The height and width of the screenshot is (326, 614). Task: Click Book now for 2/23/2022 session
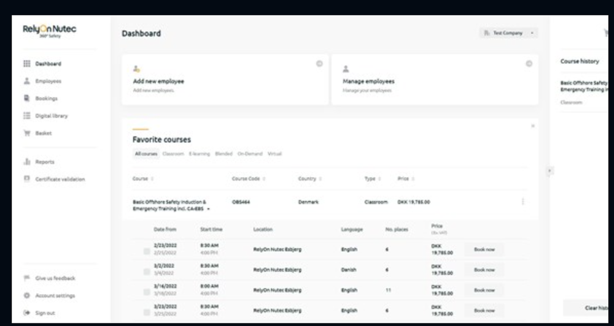(x=484, y=249)
